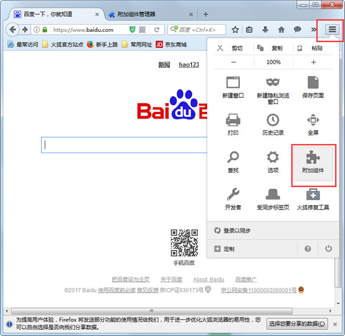
Task: Click the bookmark star icon
Action: pyautogui.click(x=235, y=30)
